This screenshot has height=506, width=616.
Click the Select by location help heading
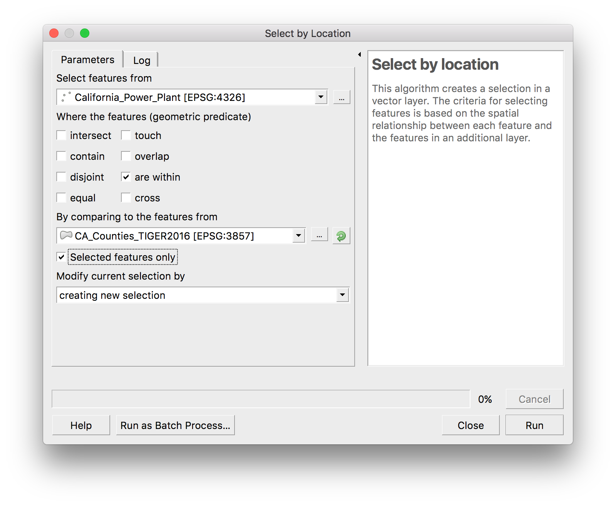tap(435, 64)
